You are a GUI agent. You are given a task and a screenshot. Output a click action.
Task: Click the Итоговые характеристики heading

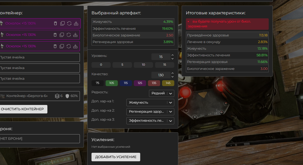tap(216, 13)
